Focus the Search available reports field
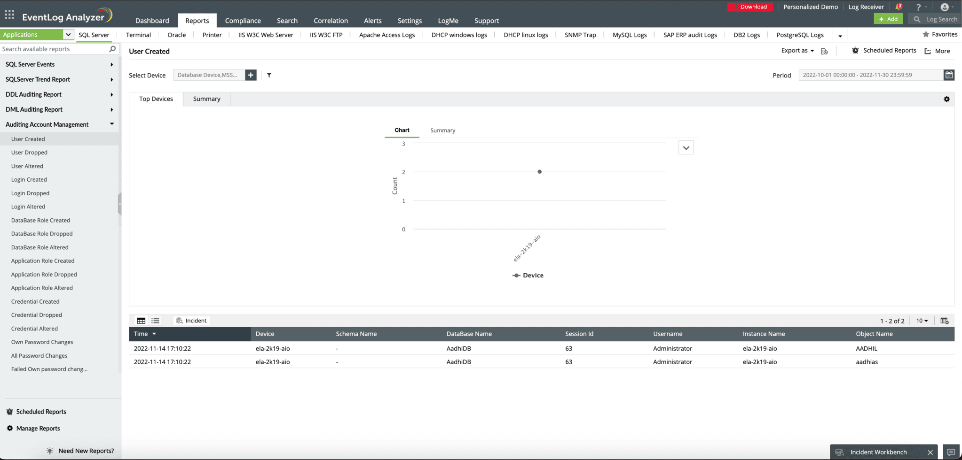 click(54, 49)
